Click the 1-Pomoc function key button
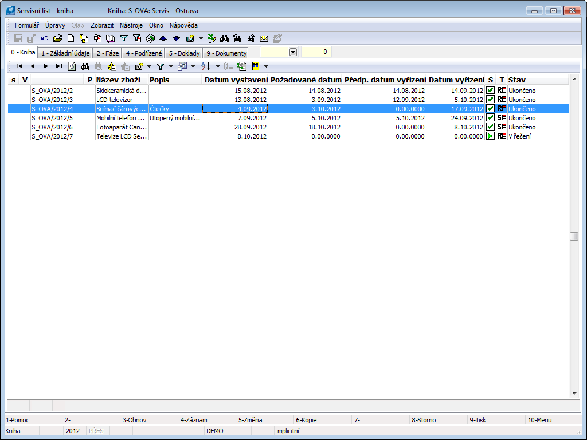This screenshot has width=587, height=440. point(33,420)
